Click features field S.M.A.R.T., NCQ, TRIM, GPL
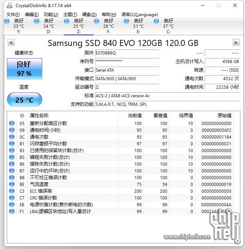The width and height of the screenshot is (245, 249). coord(167,104)
